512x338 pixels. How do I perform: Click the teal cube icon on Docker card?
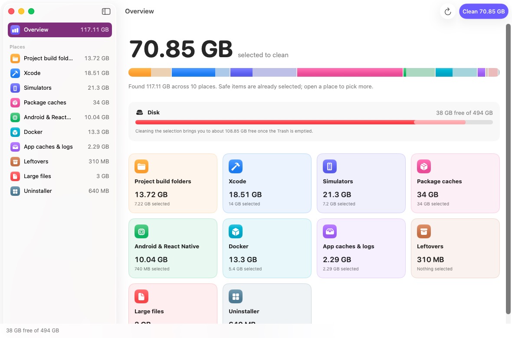pyautogui.click(x=236, y=232)
